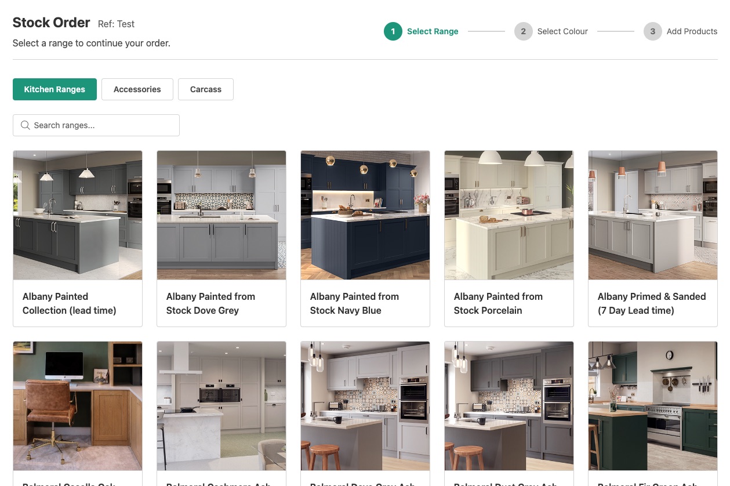Screen dimensions: 730x486
Task: Open the Carcass tab
Action: click(206, 89)
